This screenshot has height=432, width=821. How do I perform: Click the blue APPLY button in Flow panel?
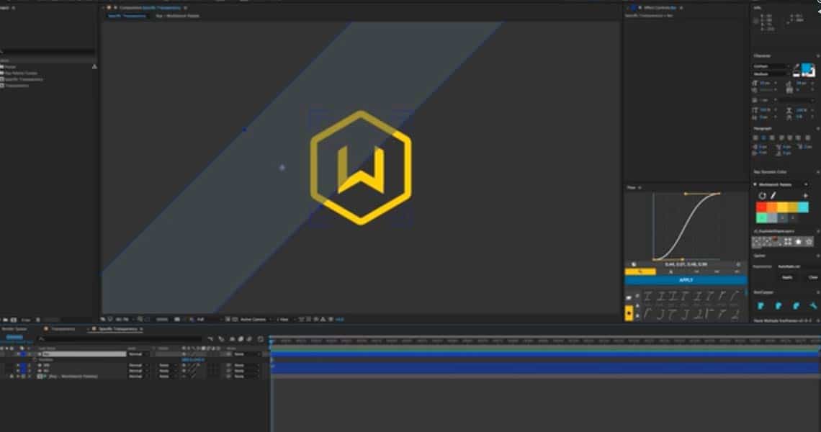[x=686, y=279]
